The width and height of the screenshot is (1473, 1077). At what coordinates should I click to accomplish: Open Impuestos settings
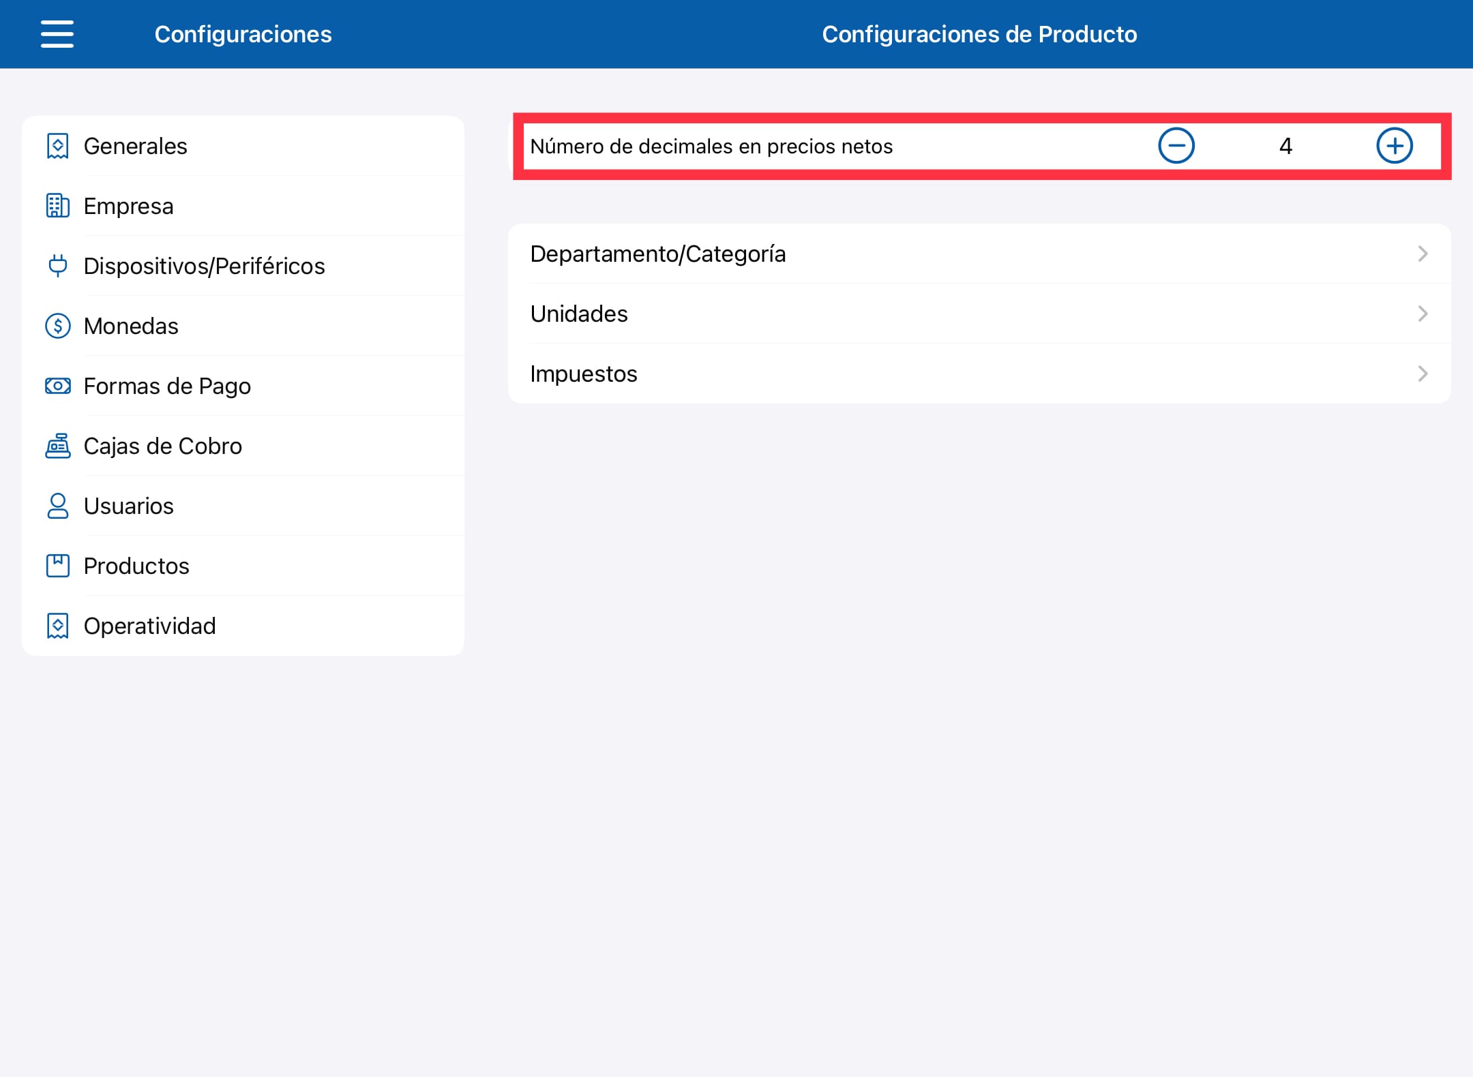tap(979, 374)
